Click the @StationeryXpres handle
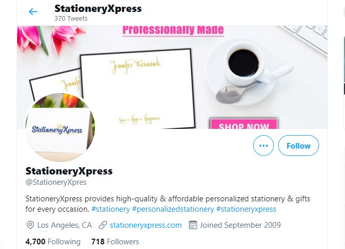Image resolution: width=345 pixels, height=249 pixels. point(56,182)
